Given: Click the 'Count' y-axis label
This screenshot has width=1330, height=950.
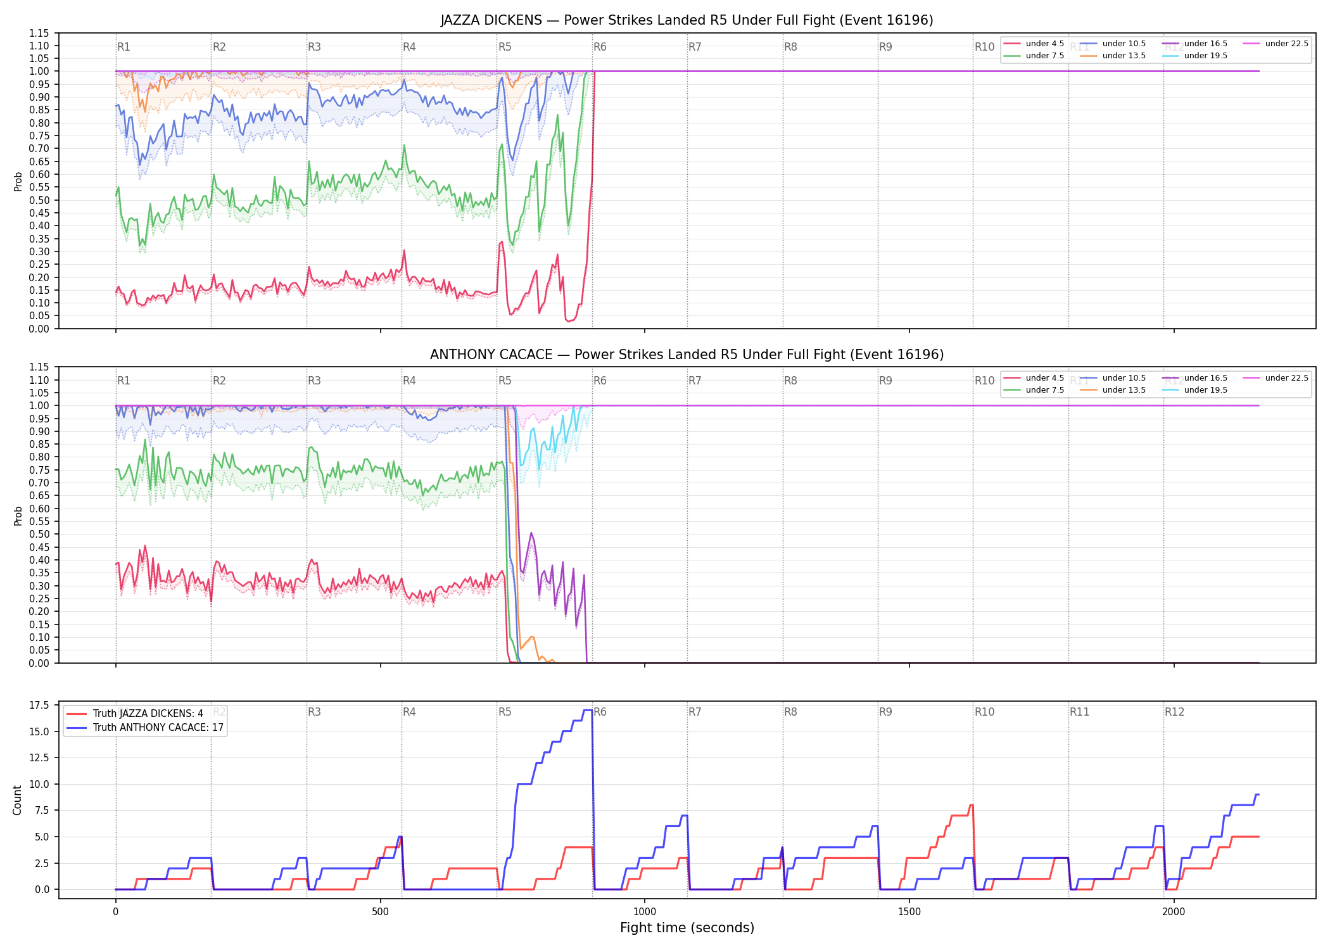Looking at the screenshot, I should (17, 800).
